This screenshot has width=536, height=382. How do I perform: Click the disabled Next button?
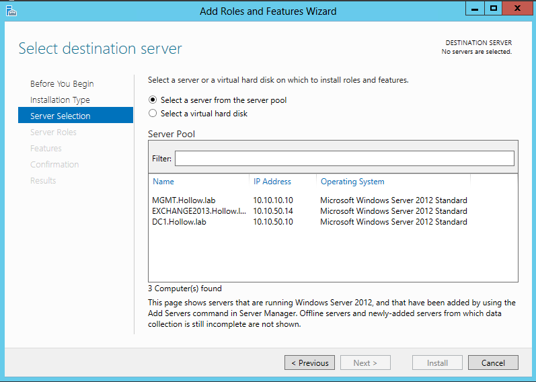tap(365, 362)
